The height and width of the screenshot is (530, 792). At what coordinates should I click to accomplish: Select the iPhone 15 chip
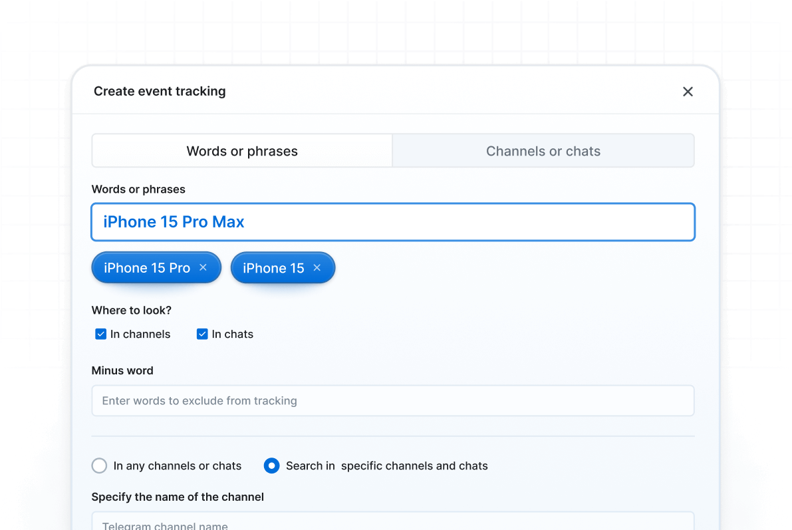pyautogui.click(x=273, y=268)
